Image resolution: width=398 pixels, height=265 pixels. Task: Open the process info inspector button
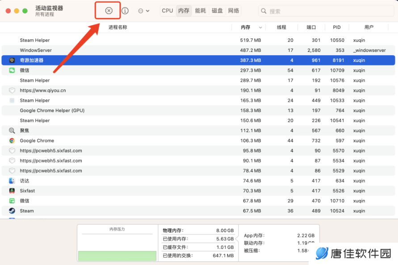click(x=125, y=11)
